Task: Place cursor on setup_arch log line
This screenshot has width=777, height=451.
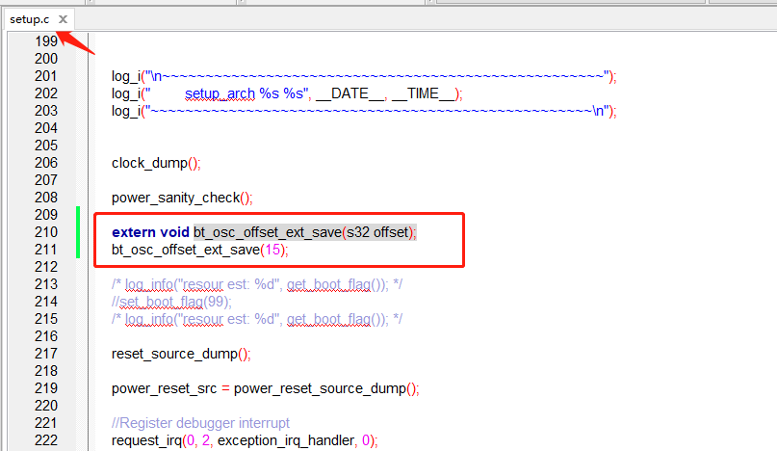Action: point(287,93)
